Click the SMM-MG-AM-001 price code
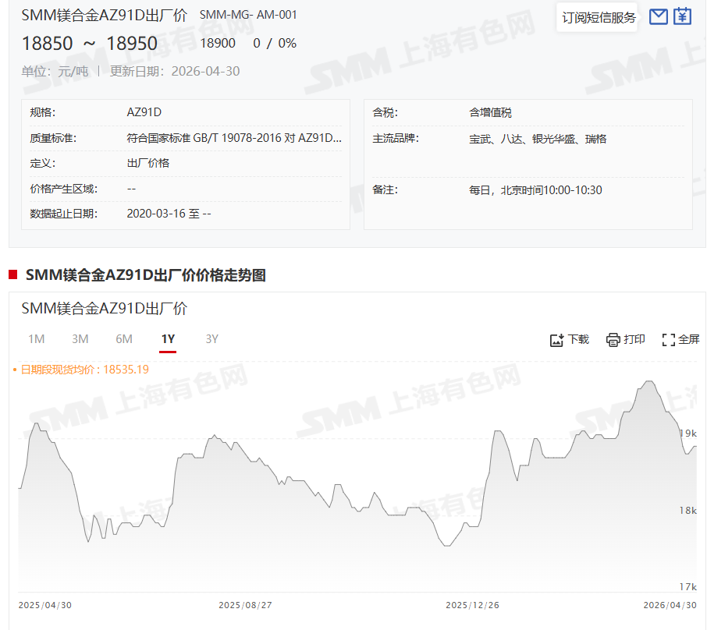The width and height of the screenshot is (707, 630). (248, 15)
